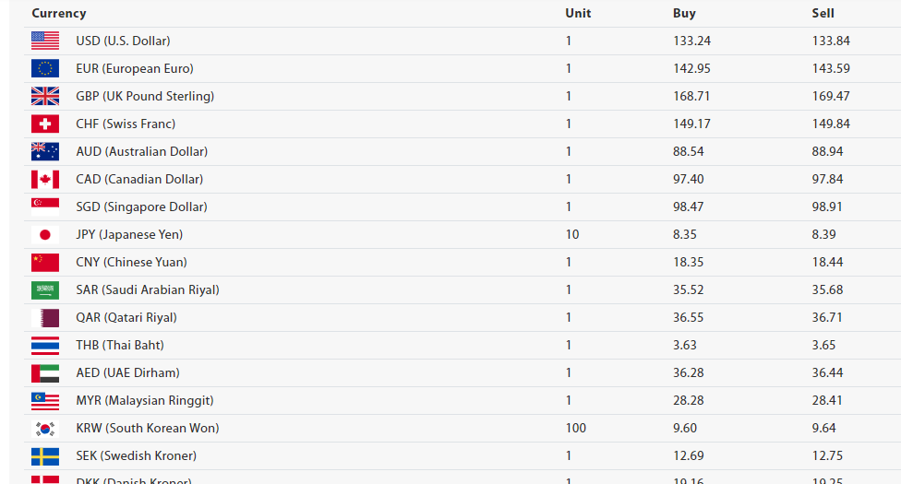Click the South Korean flag icon

45,428
